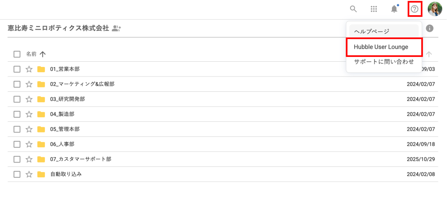Show details with the info icon
The height and width of the screenshot is (206, 447).
430,28
